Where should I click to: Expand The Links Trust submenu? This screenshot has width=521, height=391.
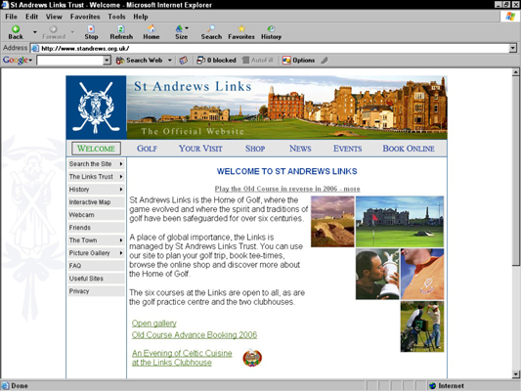(x=121, y=176)
